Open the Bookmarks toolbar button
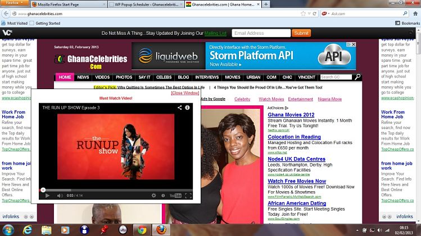Viewport: 421px width, 236px height. tap(408, 24)
